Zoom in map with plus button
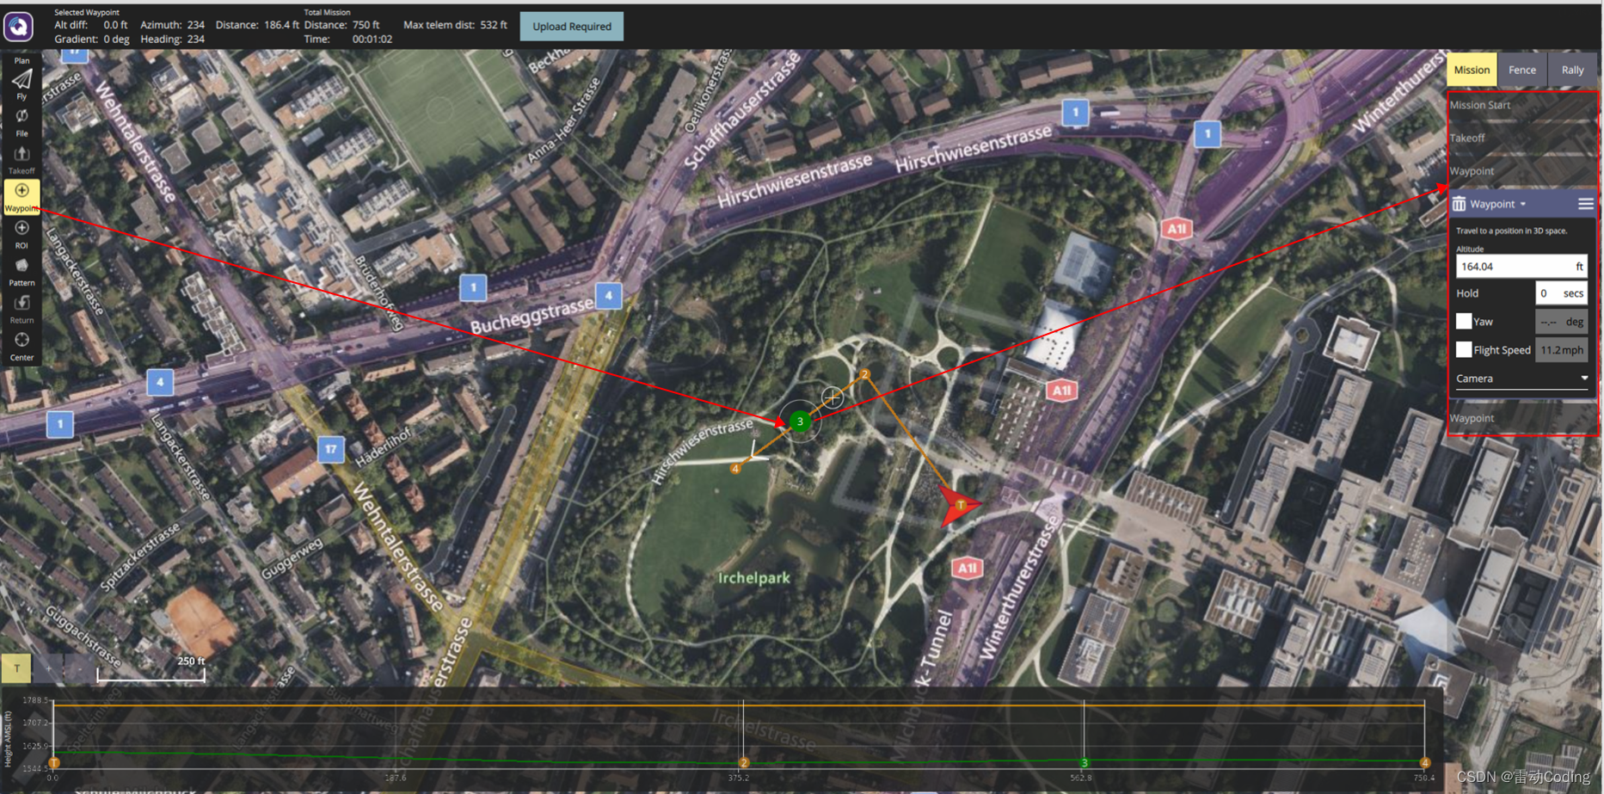The height and width of the screenshot is (794, 1604). [x=48, y=668]
